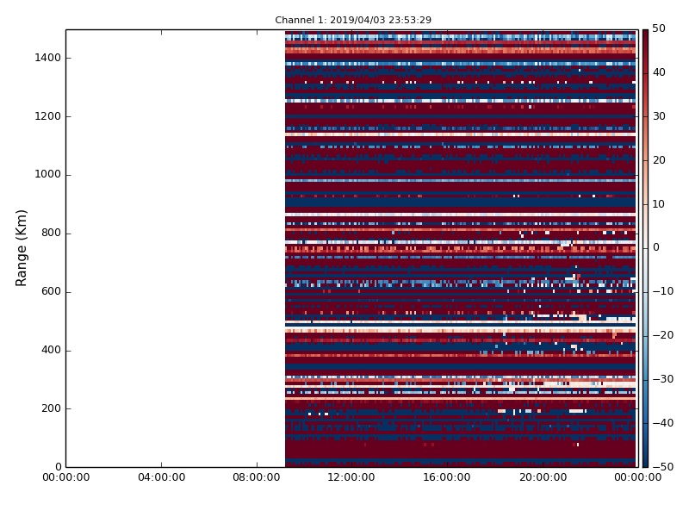Click the colorbar label 40

[659, 72]
